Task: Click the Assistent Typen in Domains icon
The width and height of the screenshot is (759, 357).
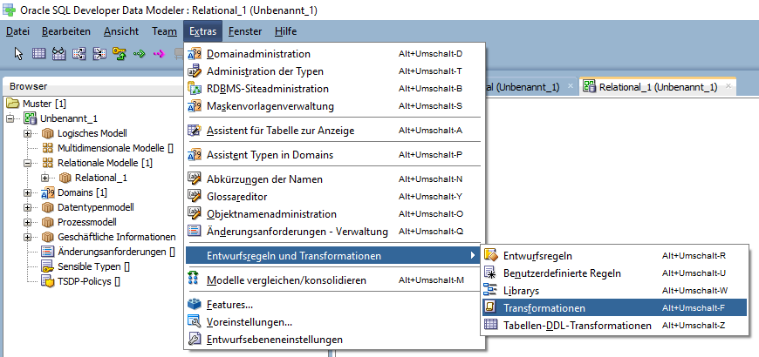Action: point(194,155)
